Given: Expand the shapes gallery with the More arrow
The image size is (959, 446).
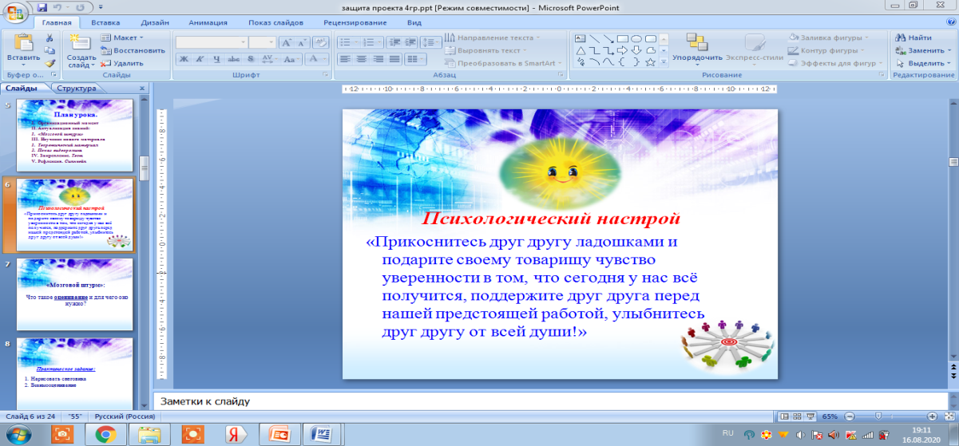Looking at the screenshot, I should pos(664,63).
